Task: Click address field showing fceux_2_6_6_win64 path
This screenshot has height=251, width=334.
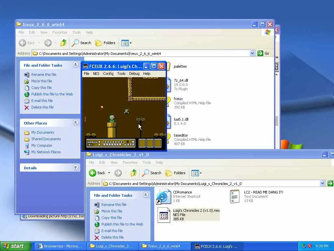Action: [141, 53]
